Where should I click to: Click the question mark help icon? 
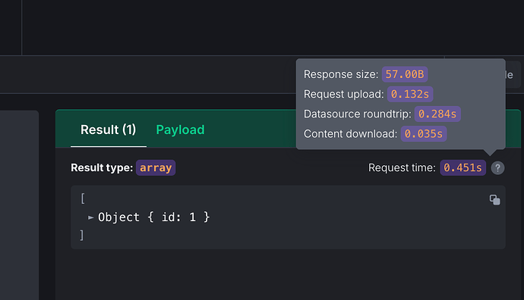tap(497, 167)
